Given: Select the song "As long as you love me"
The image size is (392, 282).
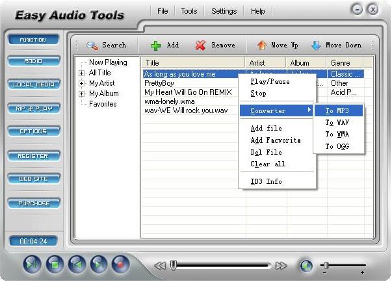Looking at the screenshot, I should [x=180, y=74].
